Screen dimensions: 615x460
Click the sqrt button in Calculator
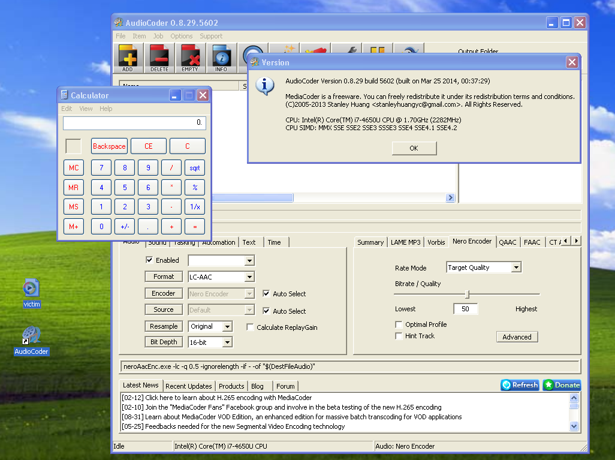tap(195, 168)
